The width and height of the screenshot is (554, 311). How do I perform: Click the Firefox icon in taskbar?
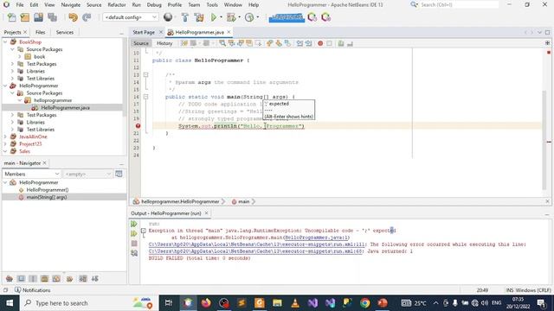coord(206,303)
